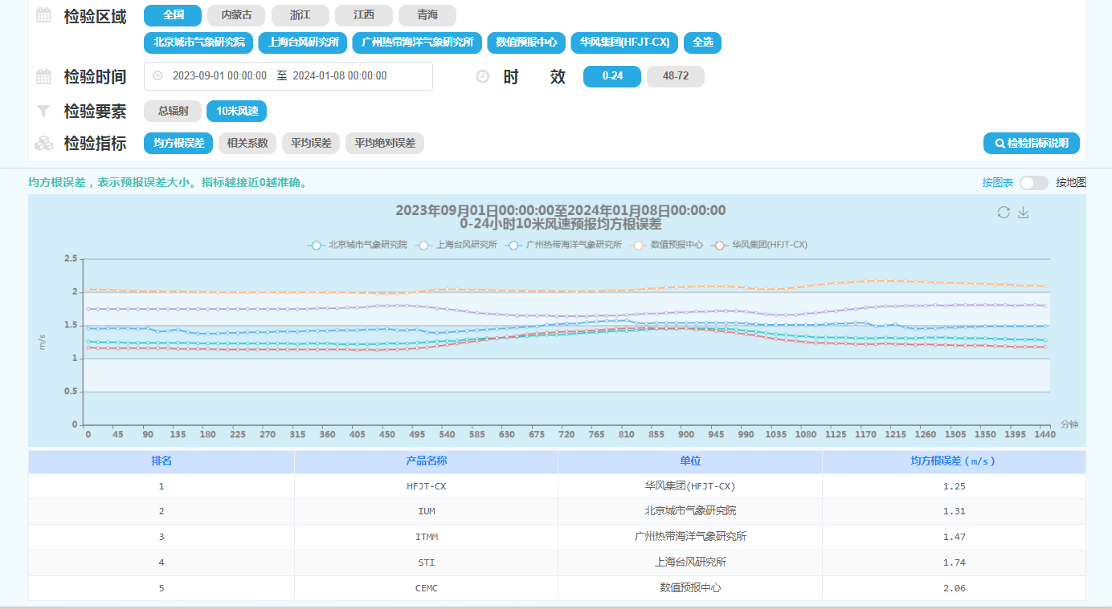Toggle legend entry 上海台风研究所
This screenshot has height=609, width=1112.
(x=456, y=245)
